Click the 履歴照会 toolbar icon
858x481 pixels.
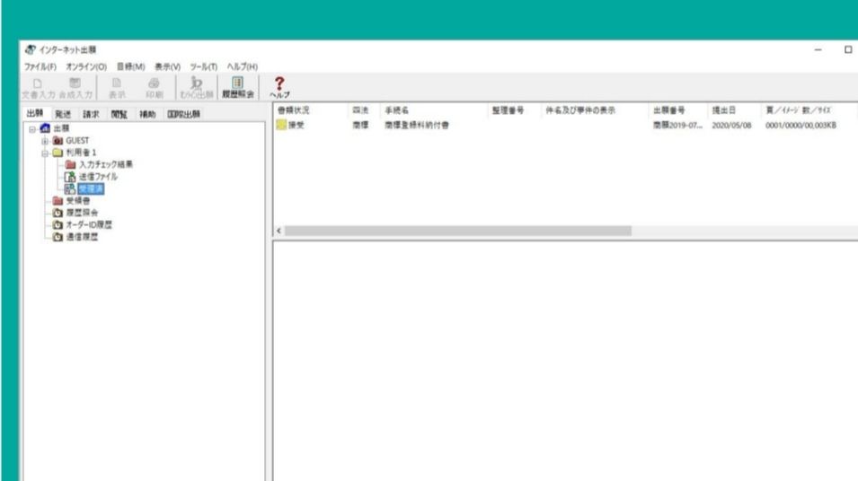238,85
